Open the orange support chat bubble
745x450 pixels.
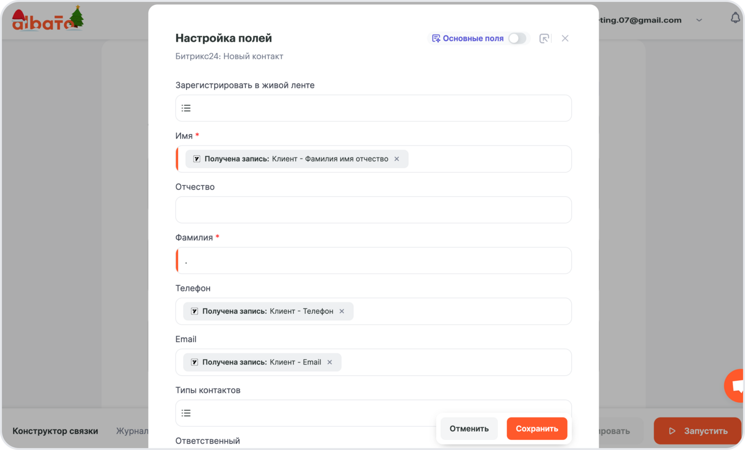click(736, 386)
